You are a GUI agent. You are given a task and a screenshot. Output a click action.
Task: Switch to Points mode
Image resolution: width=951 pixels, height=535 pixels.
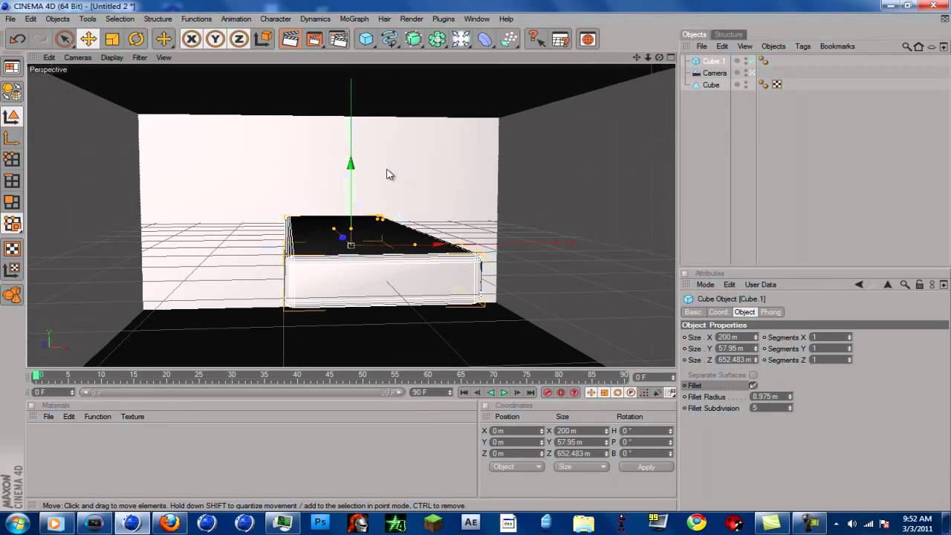click(12, 159)
